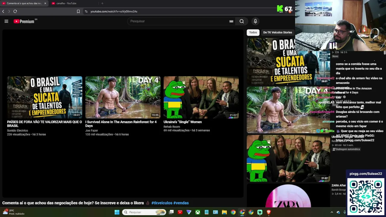Open 'I Survived Alone In The Amazon Rainforest' title

point(121,124)
